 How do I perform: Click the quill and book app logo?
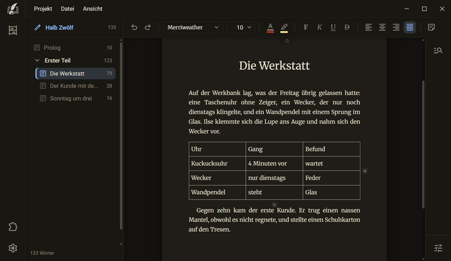click(12, 8)
